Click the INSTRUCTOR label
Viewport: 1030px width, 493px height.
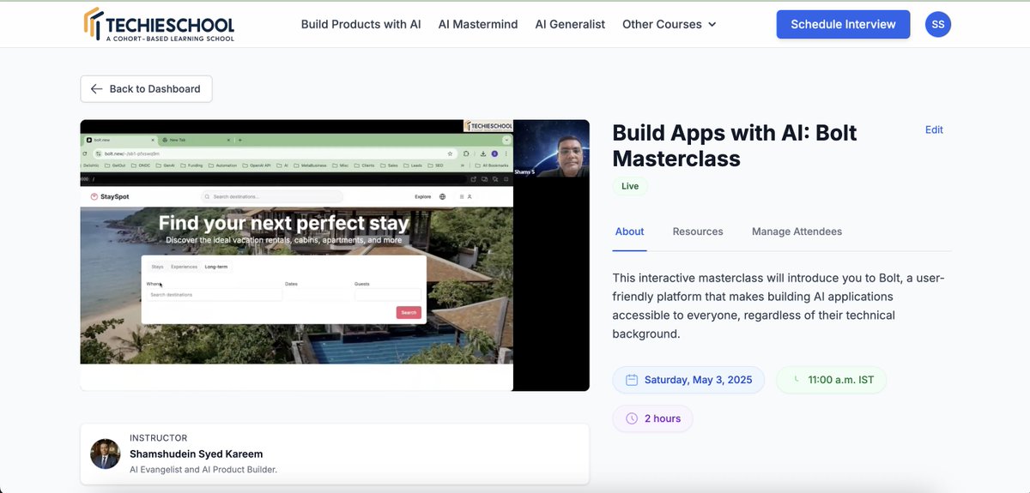(x=158, y=438)
